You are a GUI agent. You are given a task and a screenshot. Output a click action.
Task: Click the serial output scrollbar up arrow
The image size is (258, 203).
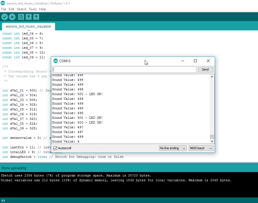pyautogui.click(x=212, y=77)
